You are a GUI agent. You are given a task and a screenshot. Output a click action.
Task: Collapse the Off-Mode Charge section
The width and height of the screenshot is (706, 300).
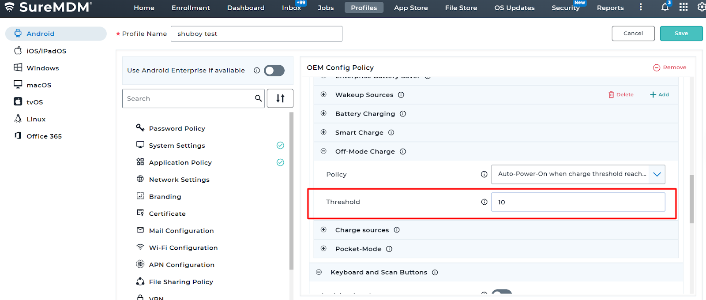tap(323, 151)
